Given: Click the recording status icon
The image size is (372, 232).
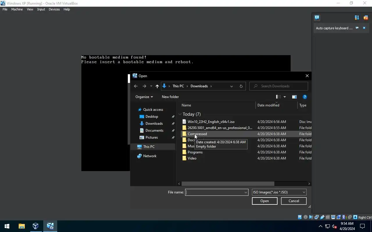Looking at the screenshot, I should point(339,217).
